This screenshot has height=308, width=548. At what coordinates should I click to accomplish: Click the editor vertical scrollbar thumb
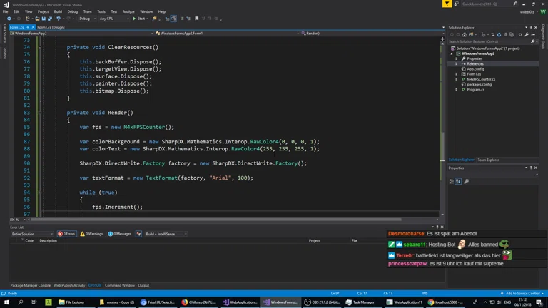click(x=442, y=147)
